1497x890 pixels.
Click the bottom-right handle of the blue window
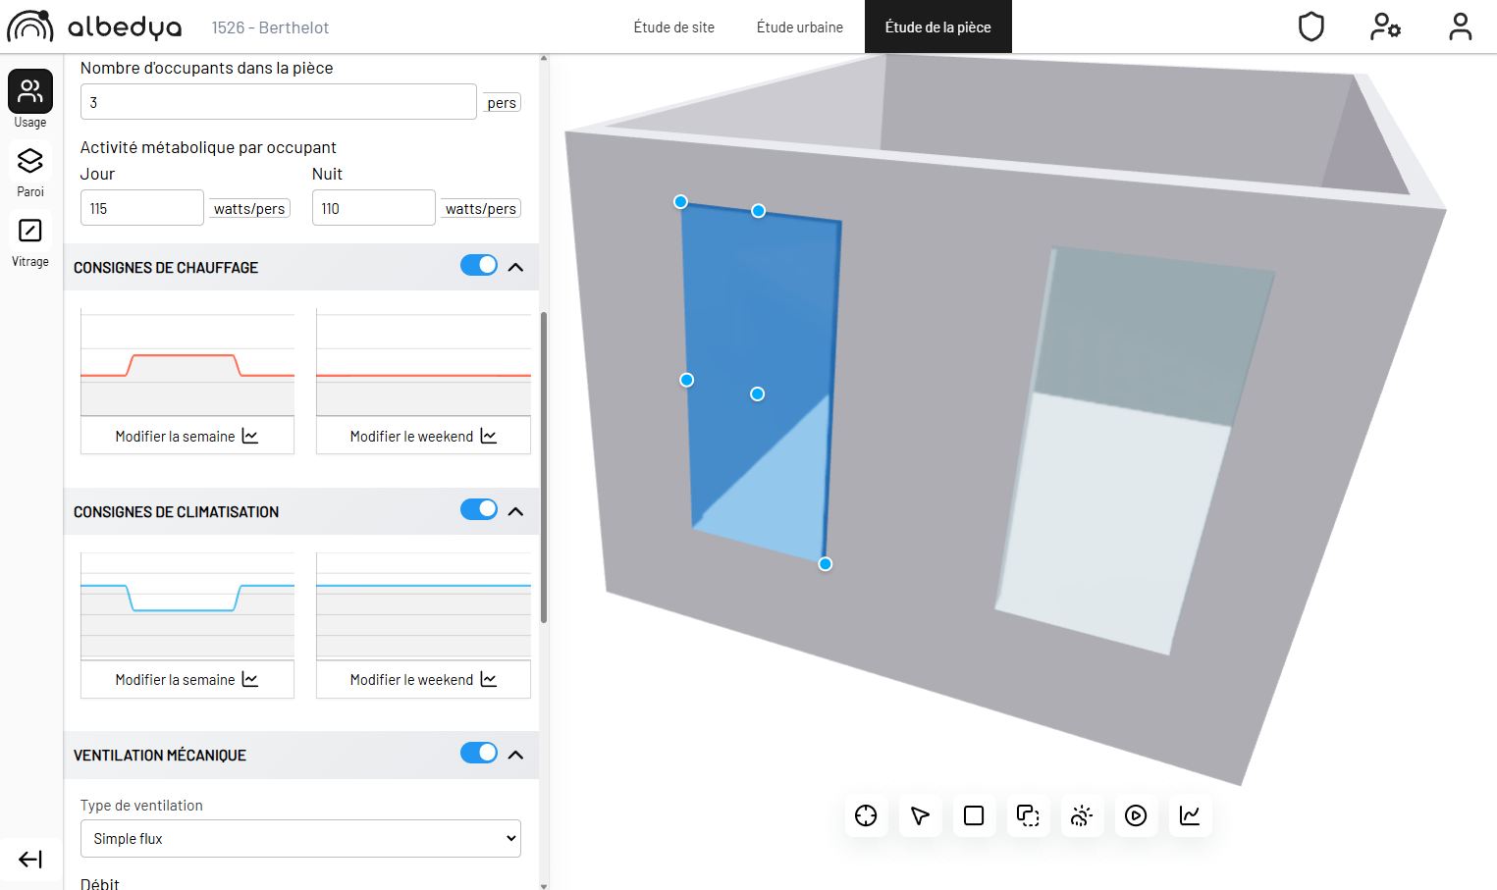[826, 563]
